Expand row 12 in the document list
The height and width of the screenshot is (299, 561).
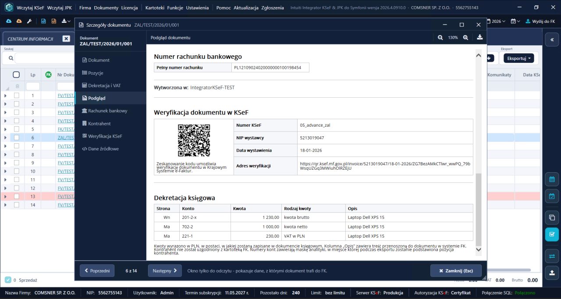point(6,188)
